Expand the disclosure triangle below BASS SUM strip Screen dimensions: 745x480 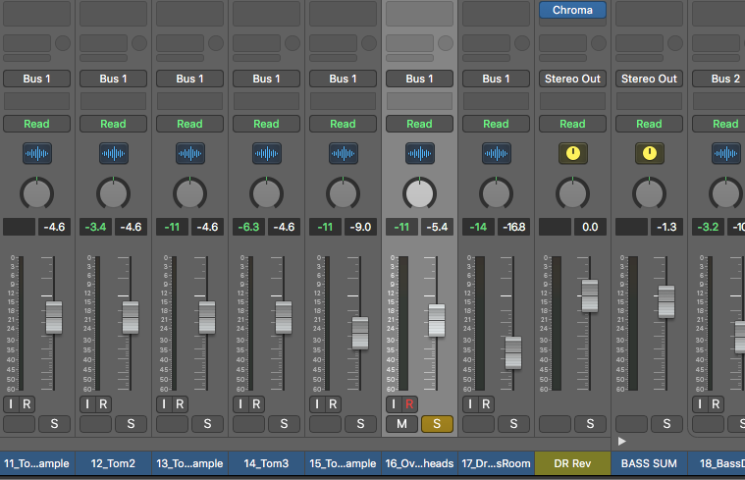click(x=621, y=442)
